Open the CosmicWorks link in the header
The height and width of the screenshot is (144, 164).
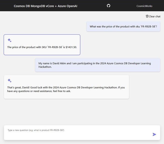[144, 6]
